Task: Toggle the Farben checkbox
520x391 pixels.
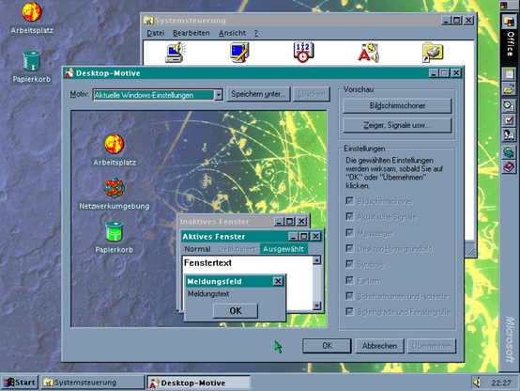Action: [349, 280]
